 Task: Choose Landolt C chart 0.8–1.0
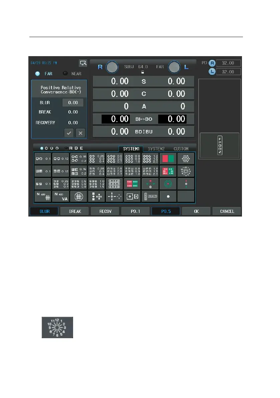coord(132,159)
